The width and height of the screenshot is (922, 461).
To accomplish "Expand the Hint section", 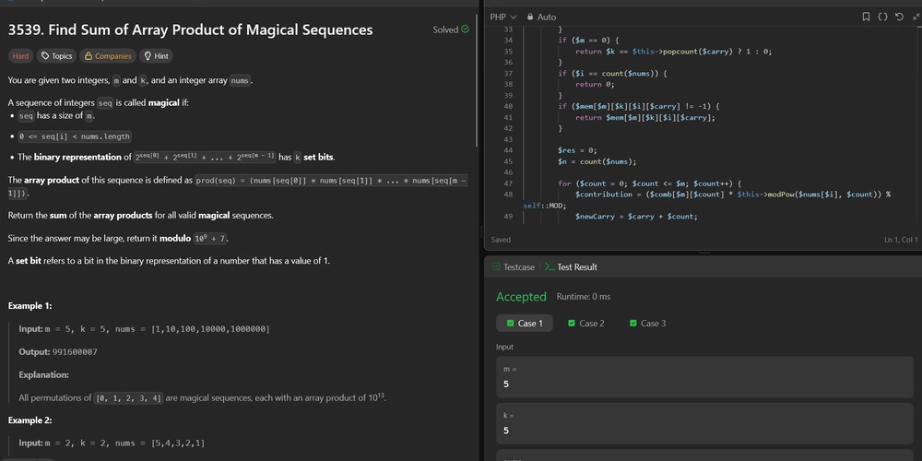I will pyautogui.click(x=155, y=56).
